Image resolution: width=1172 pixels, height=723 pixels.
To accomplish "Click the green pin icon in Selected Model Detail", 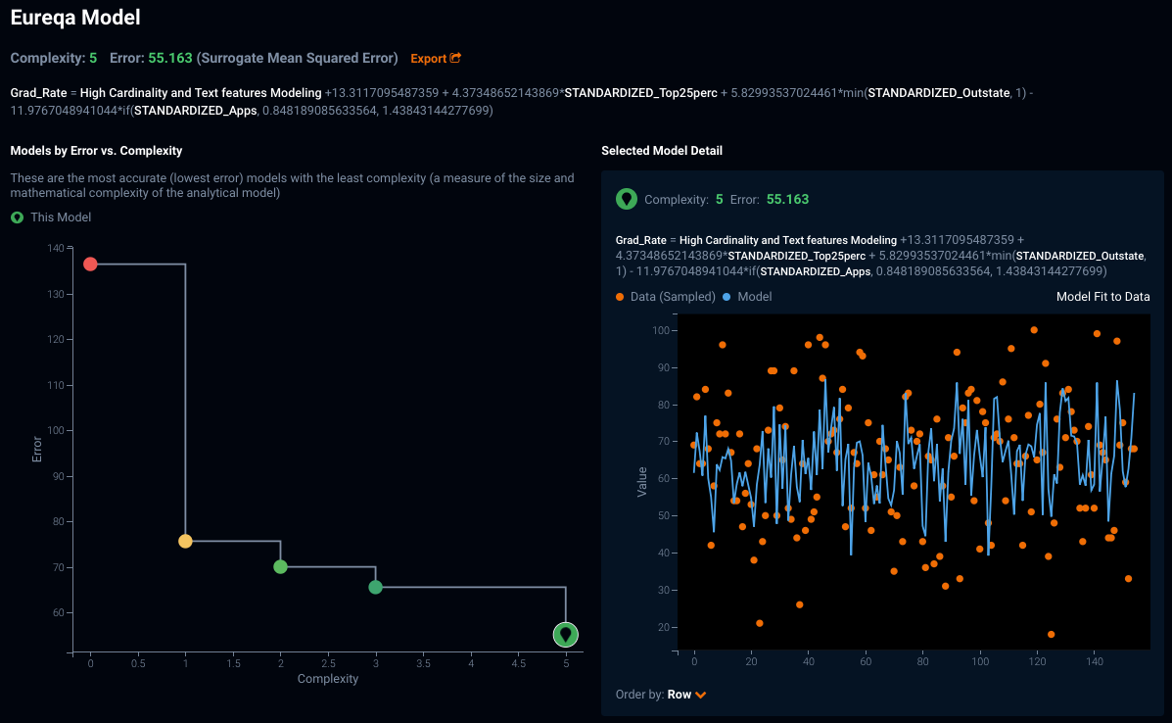I will (x=627, y=199).
